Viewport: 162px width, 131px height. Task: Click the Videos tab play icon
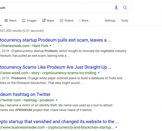point(61,21)
